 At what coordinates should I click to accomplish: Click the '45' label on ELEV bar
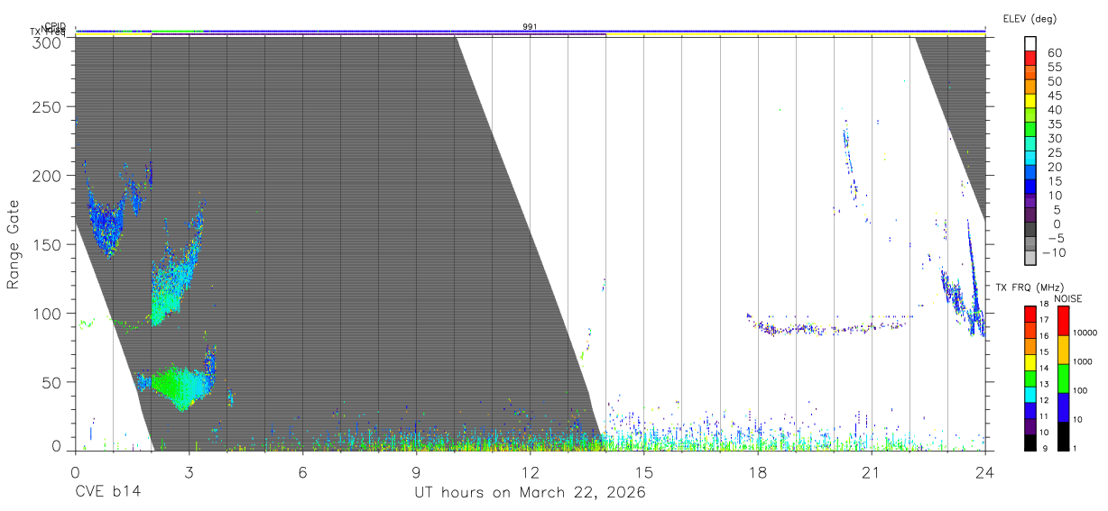pyautogui.click(x=1054, y=96)
